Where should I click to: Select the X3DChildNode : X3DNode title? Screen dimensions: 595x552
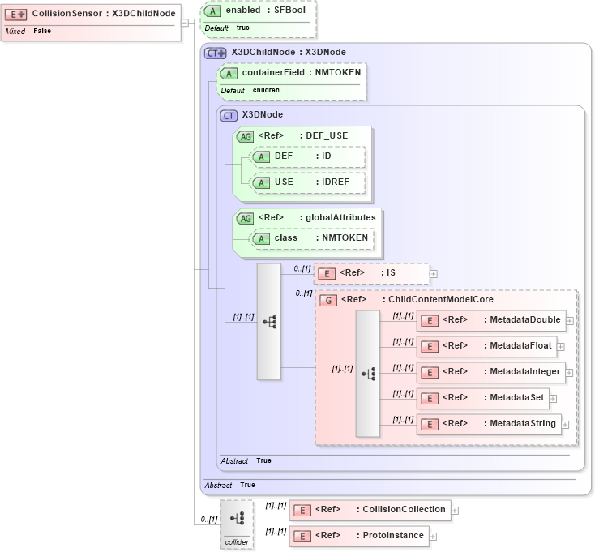click(x=289, y=52)
